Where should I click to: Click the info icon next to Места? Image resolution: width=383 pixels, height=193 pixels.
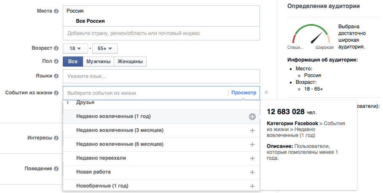(x=56, y=11)
